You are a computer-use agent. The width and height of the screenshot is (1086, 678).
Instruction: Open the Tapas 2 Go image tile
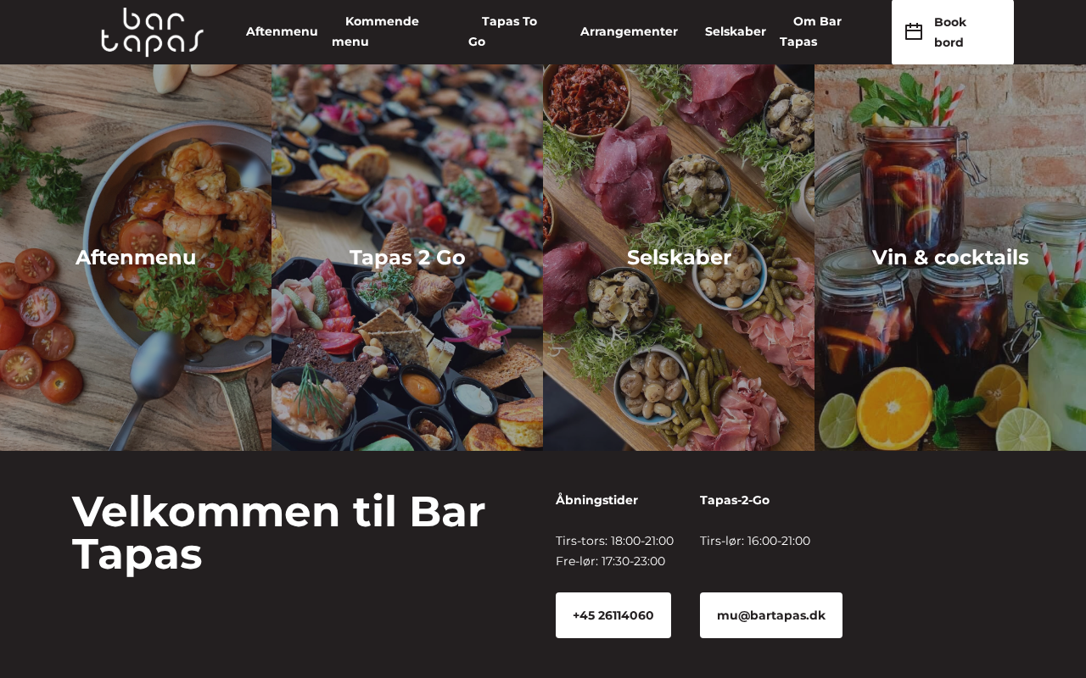pos(407,258)
